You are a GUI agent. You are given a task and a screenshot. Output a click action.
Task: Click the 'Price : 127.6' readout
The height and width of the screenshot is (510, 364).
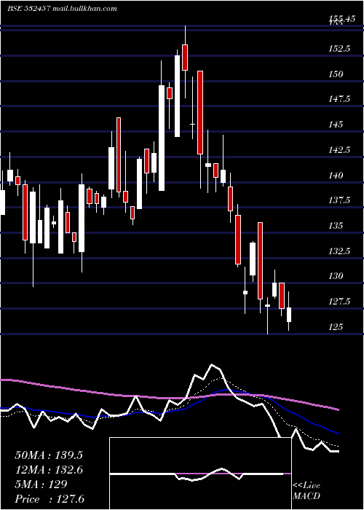50,499
